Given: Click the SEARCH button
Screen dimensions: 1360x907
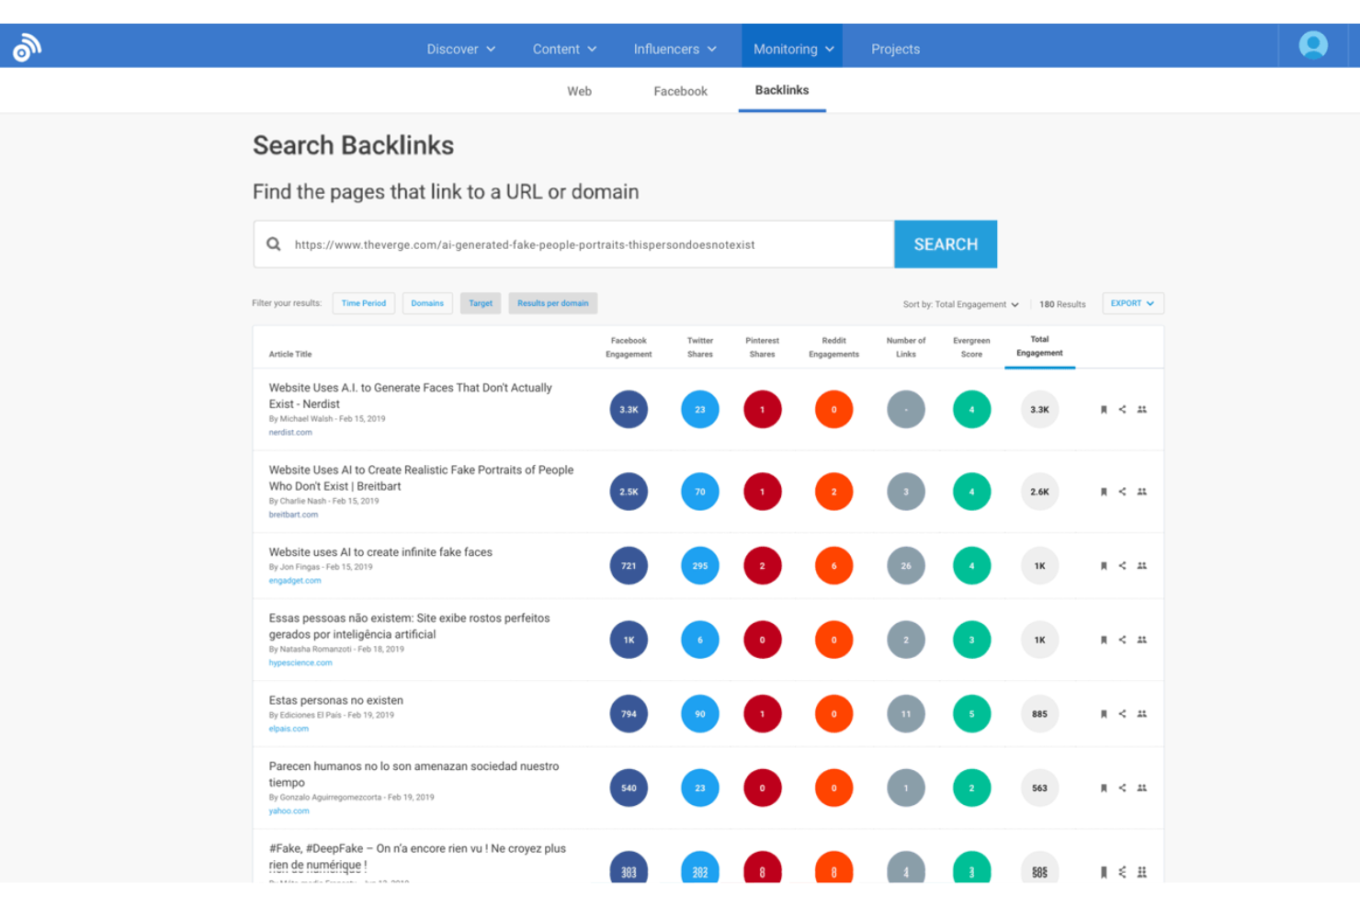Looking at the screenshot, I should point(945,244).
